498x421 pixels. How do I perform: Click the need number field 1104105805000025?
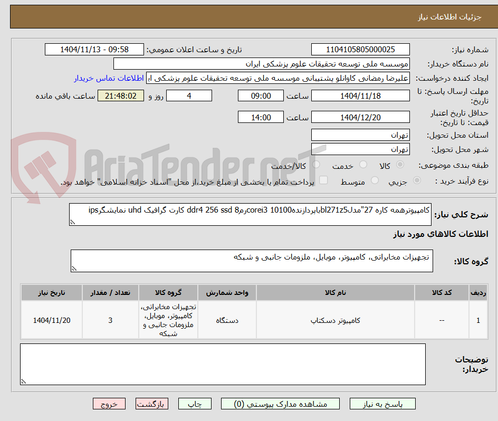tap(360, 50)
